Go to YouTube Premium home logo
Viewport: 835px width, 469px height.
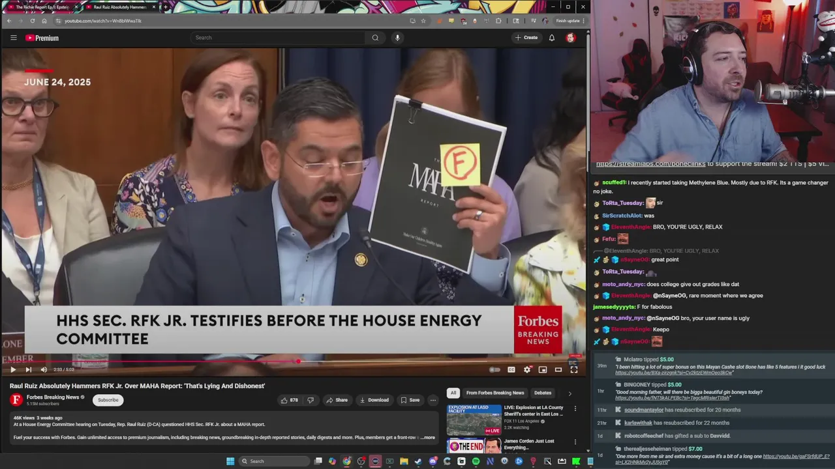pyautogui.click(x=42, y=38)
